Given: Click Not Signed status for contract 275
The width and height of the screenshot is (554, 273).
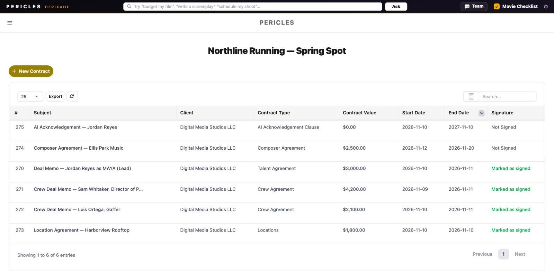Looking at the screenshot, I should click(503, 127).
